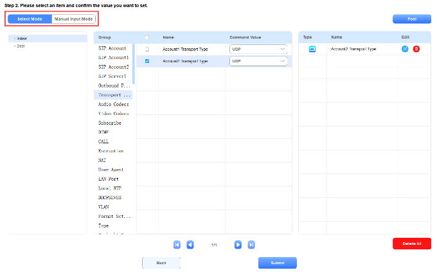Delete Account2 Transport Type with red trash icon
437x277 pixels.
pyautogui.click(x=416, y=49)
